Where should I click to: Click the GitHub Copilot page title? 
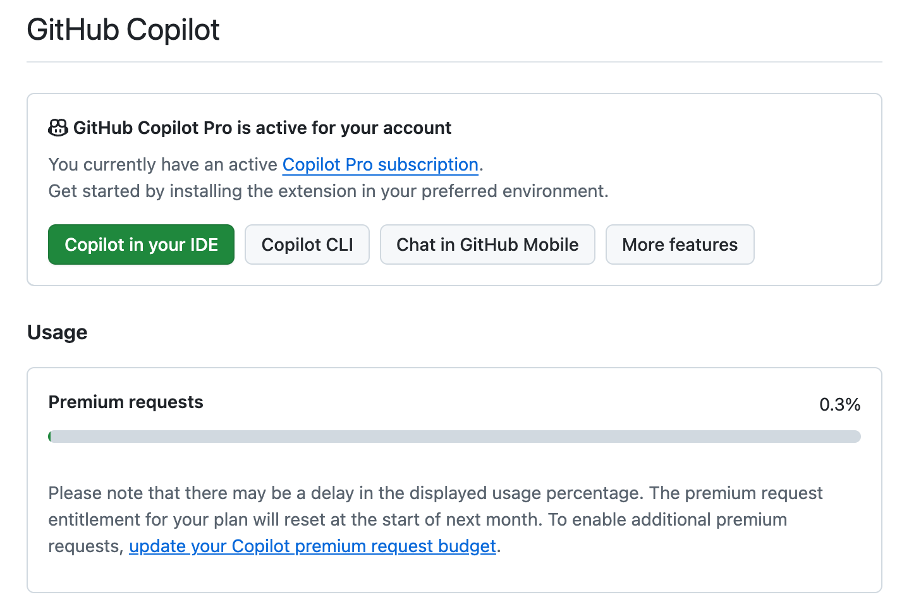[x=123, y=30]
